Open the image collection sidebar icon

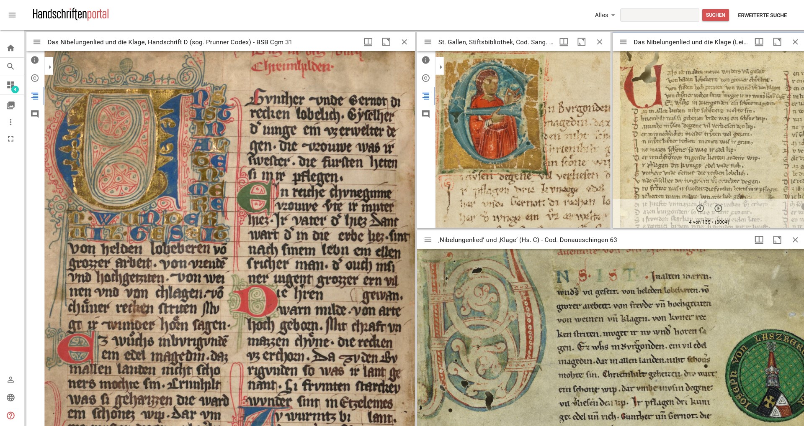point(11,105)
